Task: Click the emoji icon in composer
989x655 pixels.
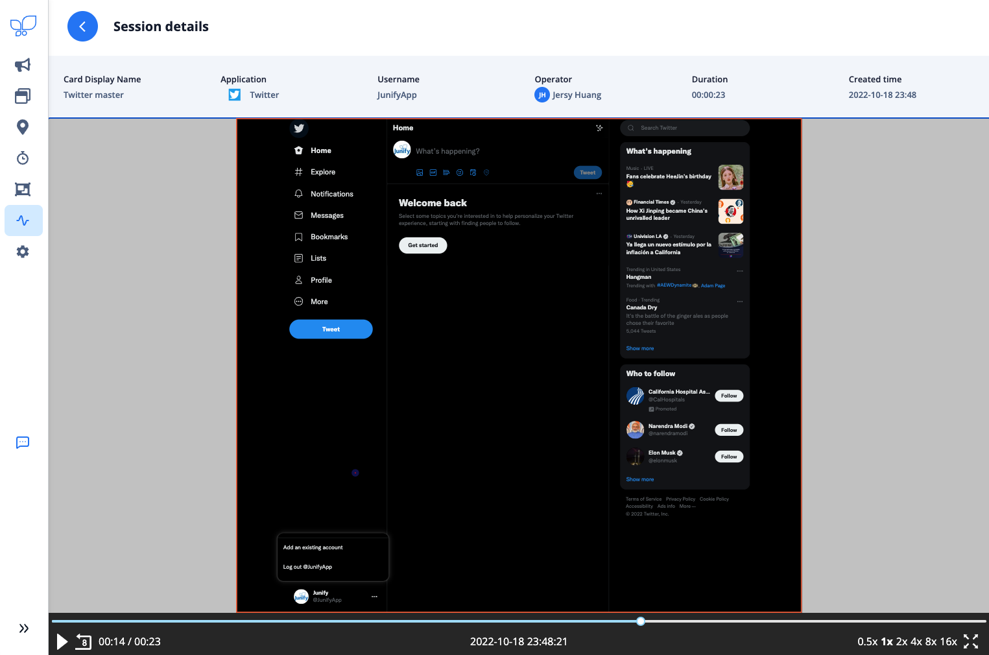Action: point(460,173)
